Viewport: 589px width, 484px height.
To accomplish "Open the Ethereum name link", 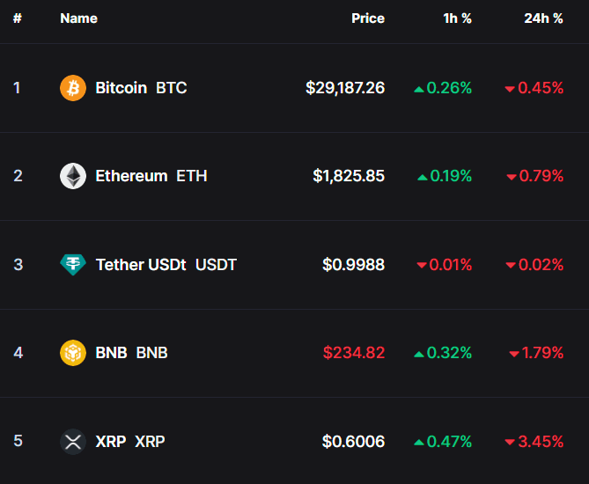I will point(131,176).
